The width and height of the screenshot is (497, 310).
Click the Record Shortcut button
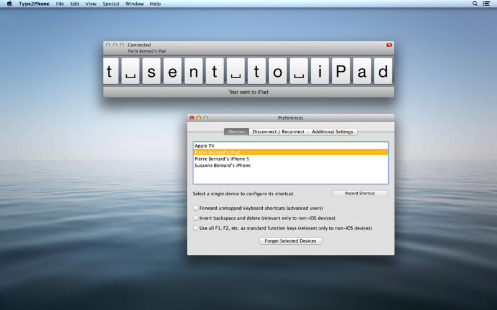(x=360, y=193)
